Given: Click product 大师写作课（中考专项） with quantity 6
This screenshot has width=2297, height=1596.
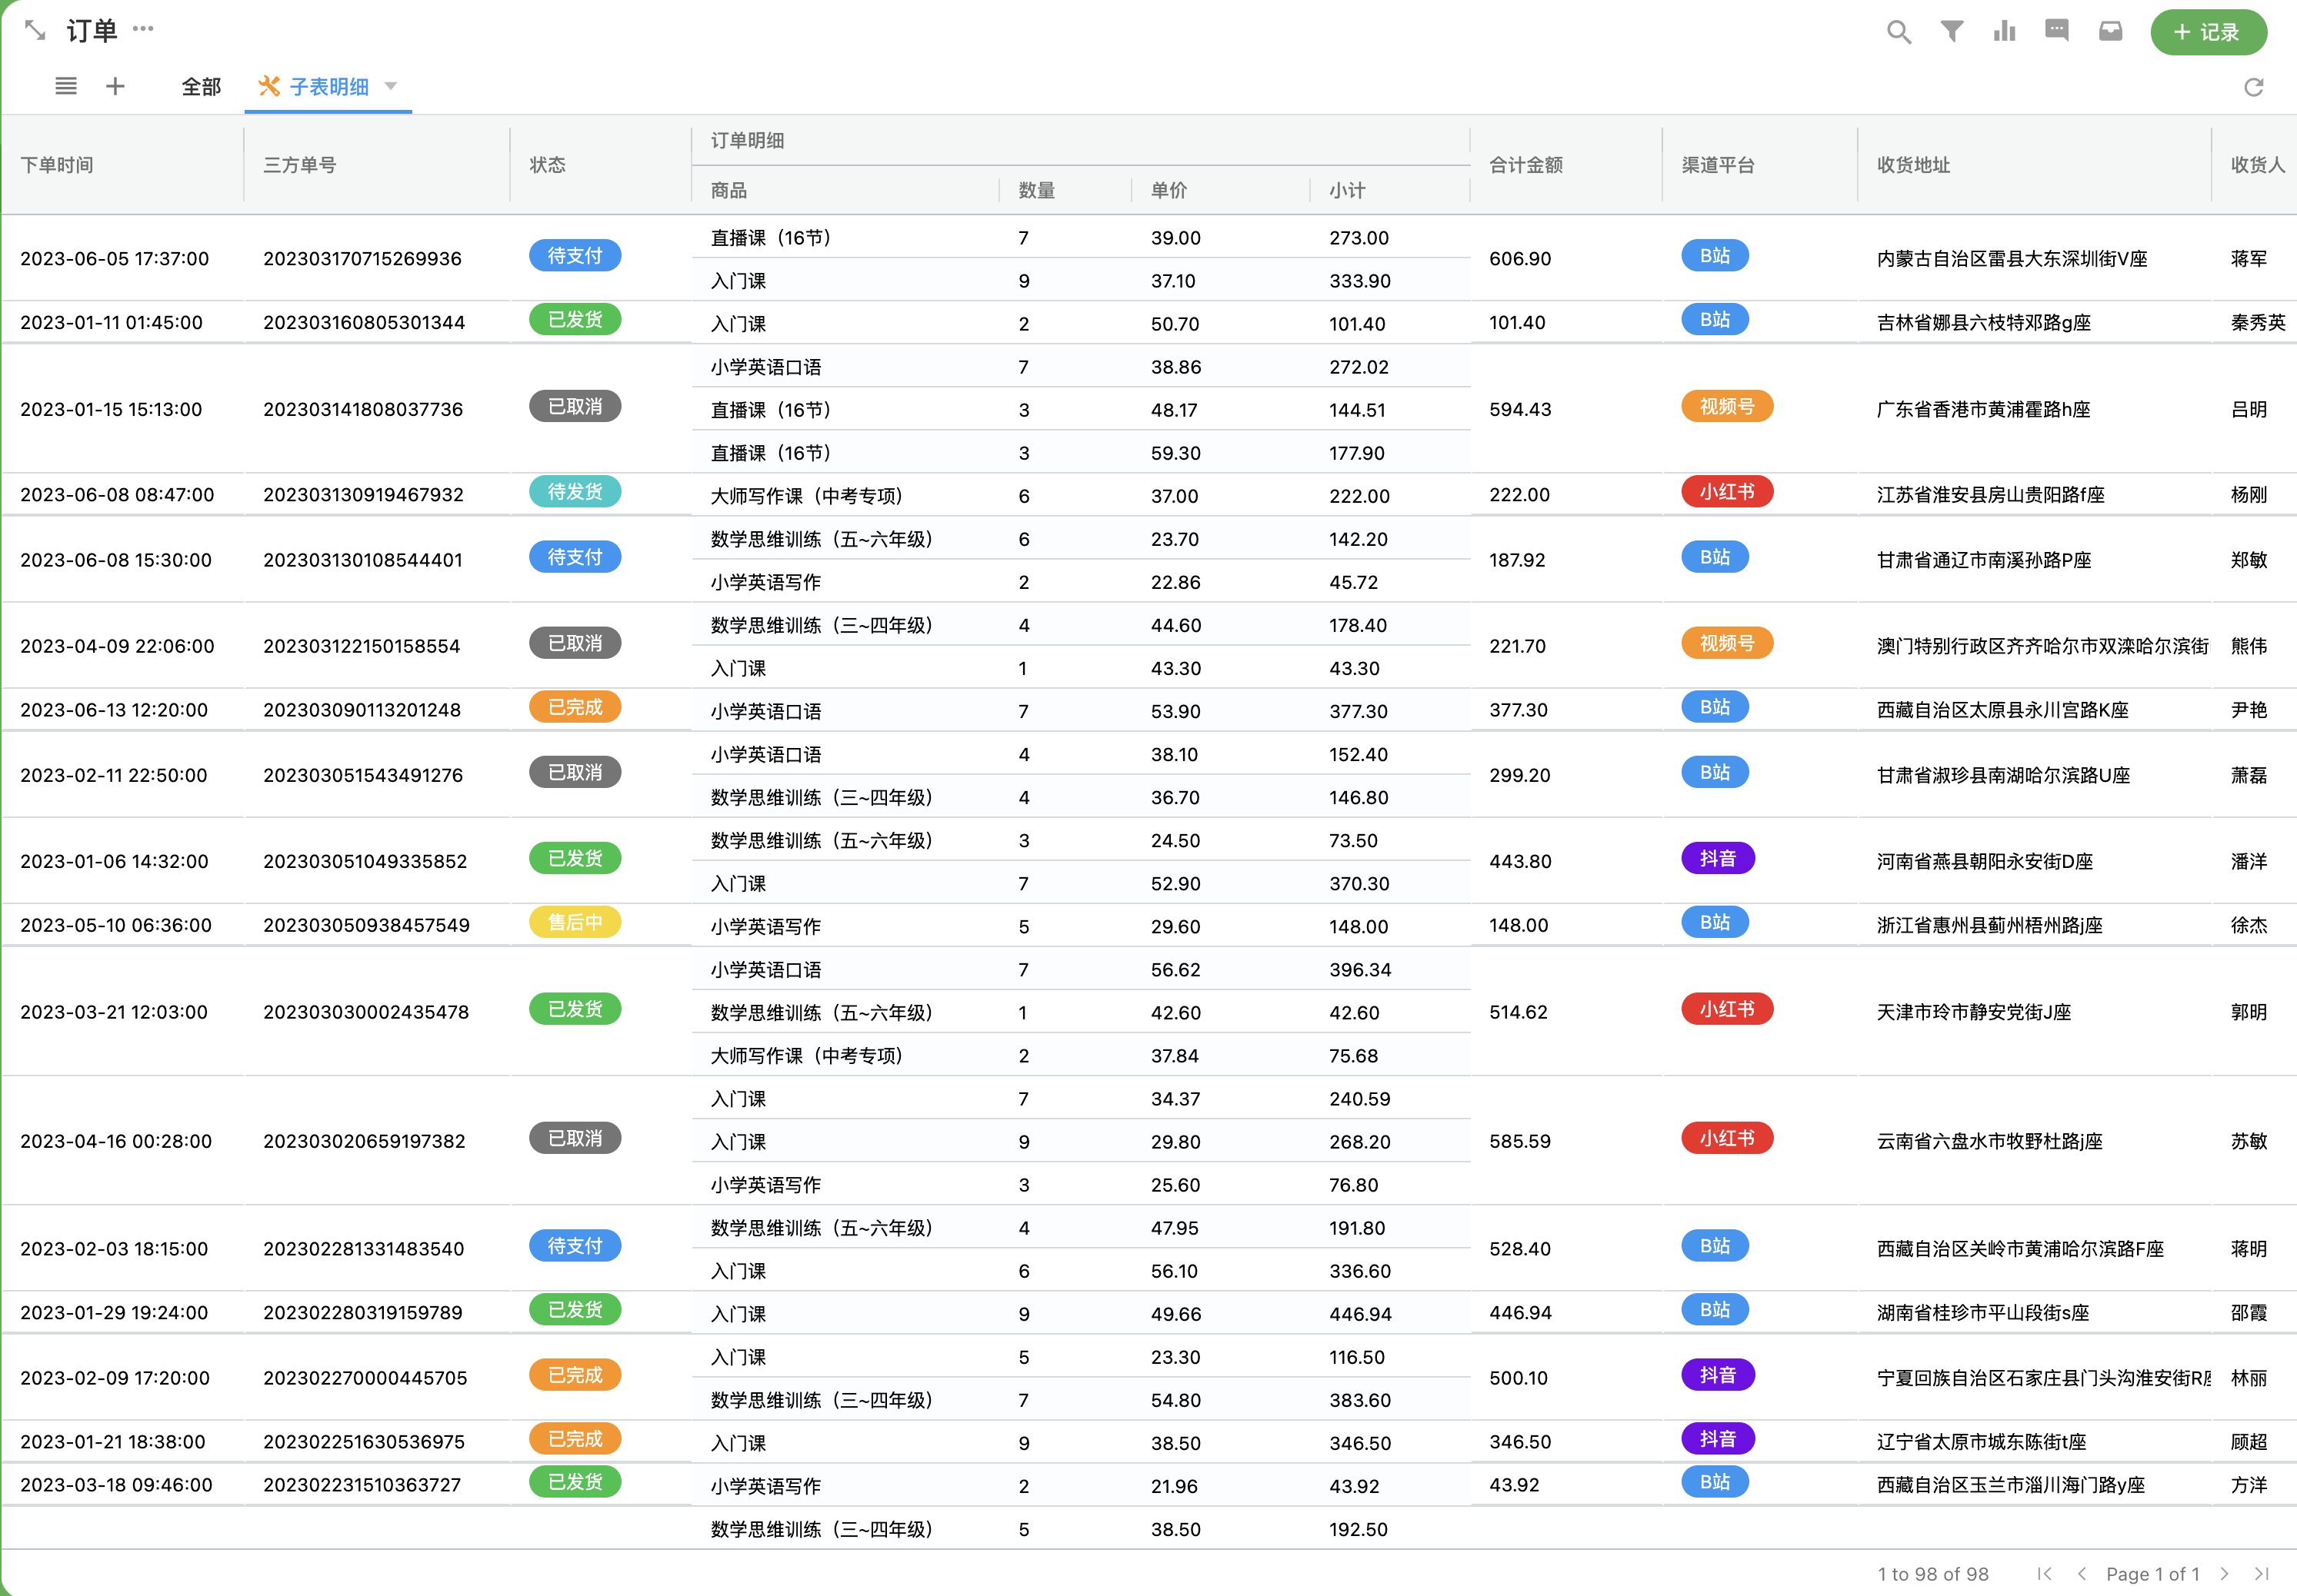Looking at the screenshot, I should click(x=806, y=496).
